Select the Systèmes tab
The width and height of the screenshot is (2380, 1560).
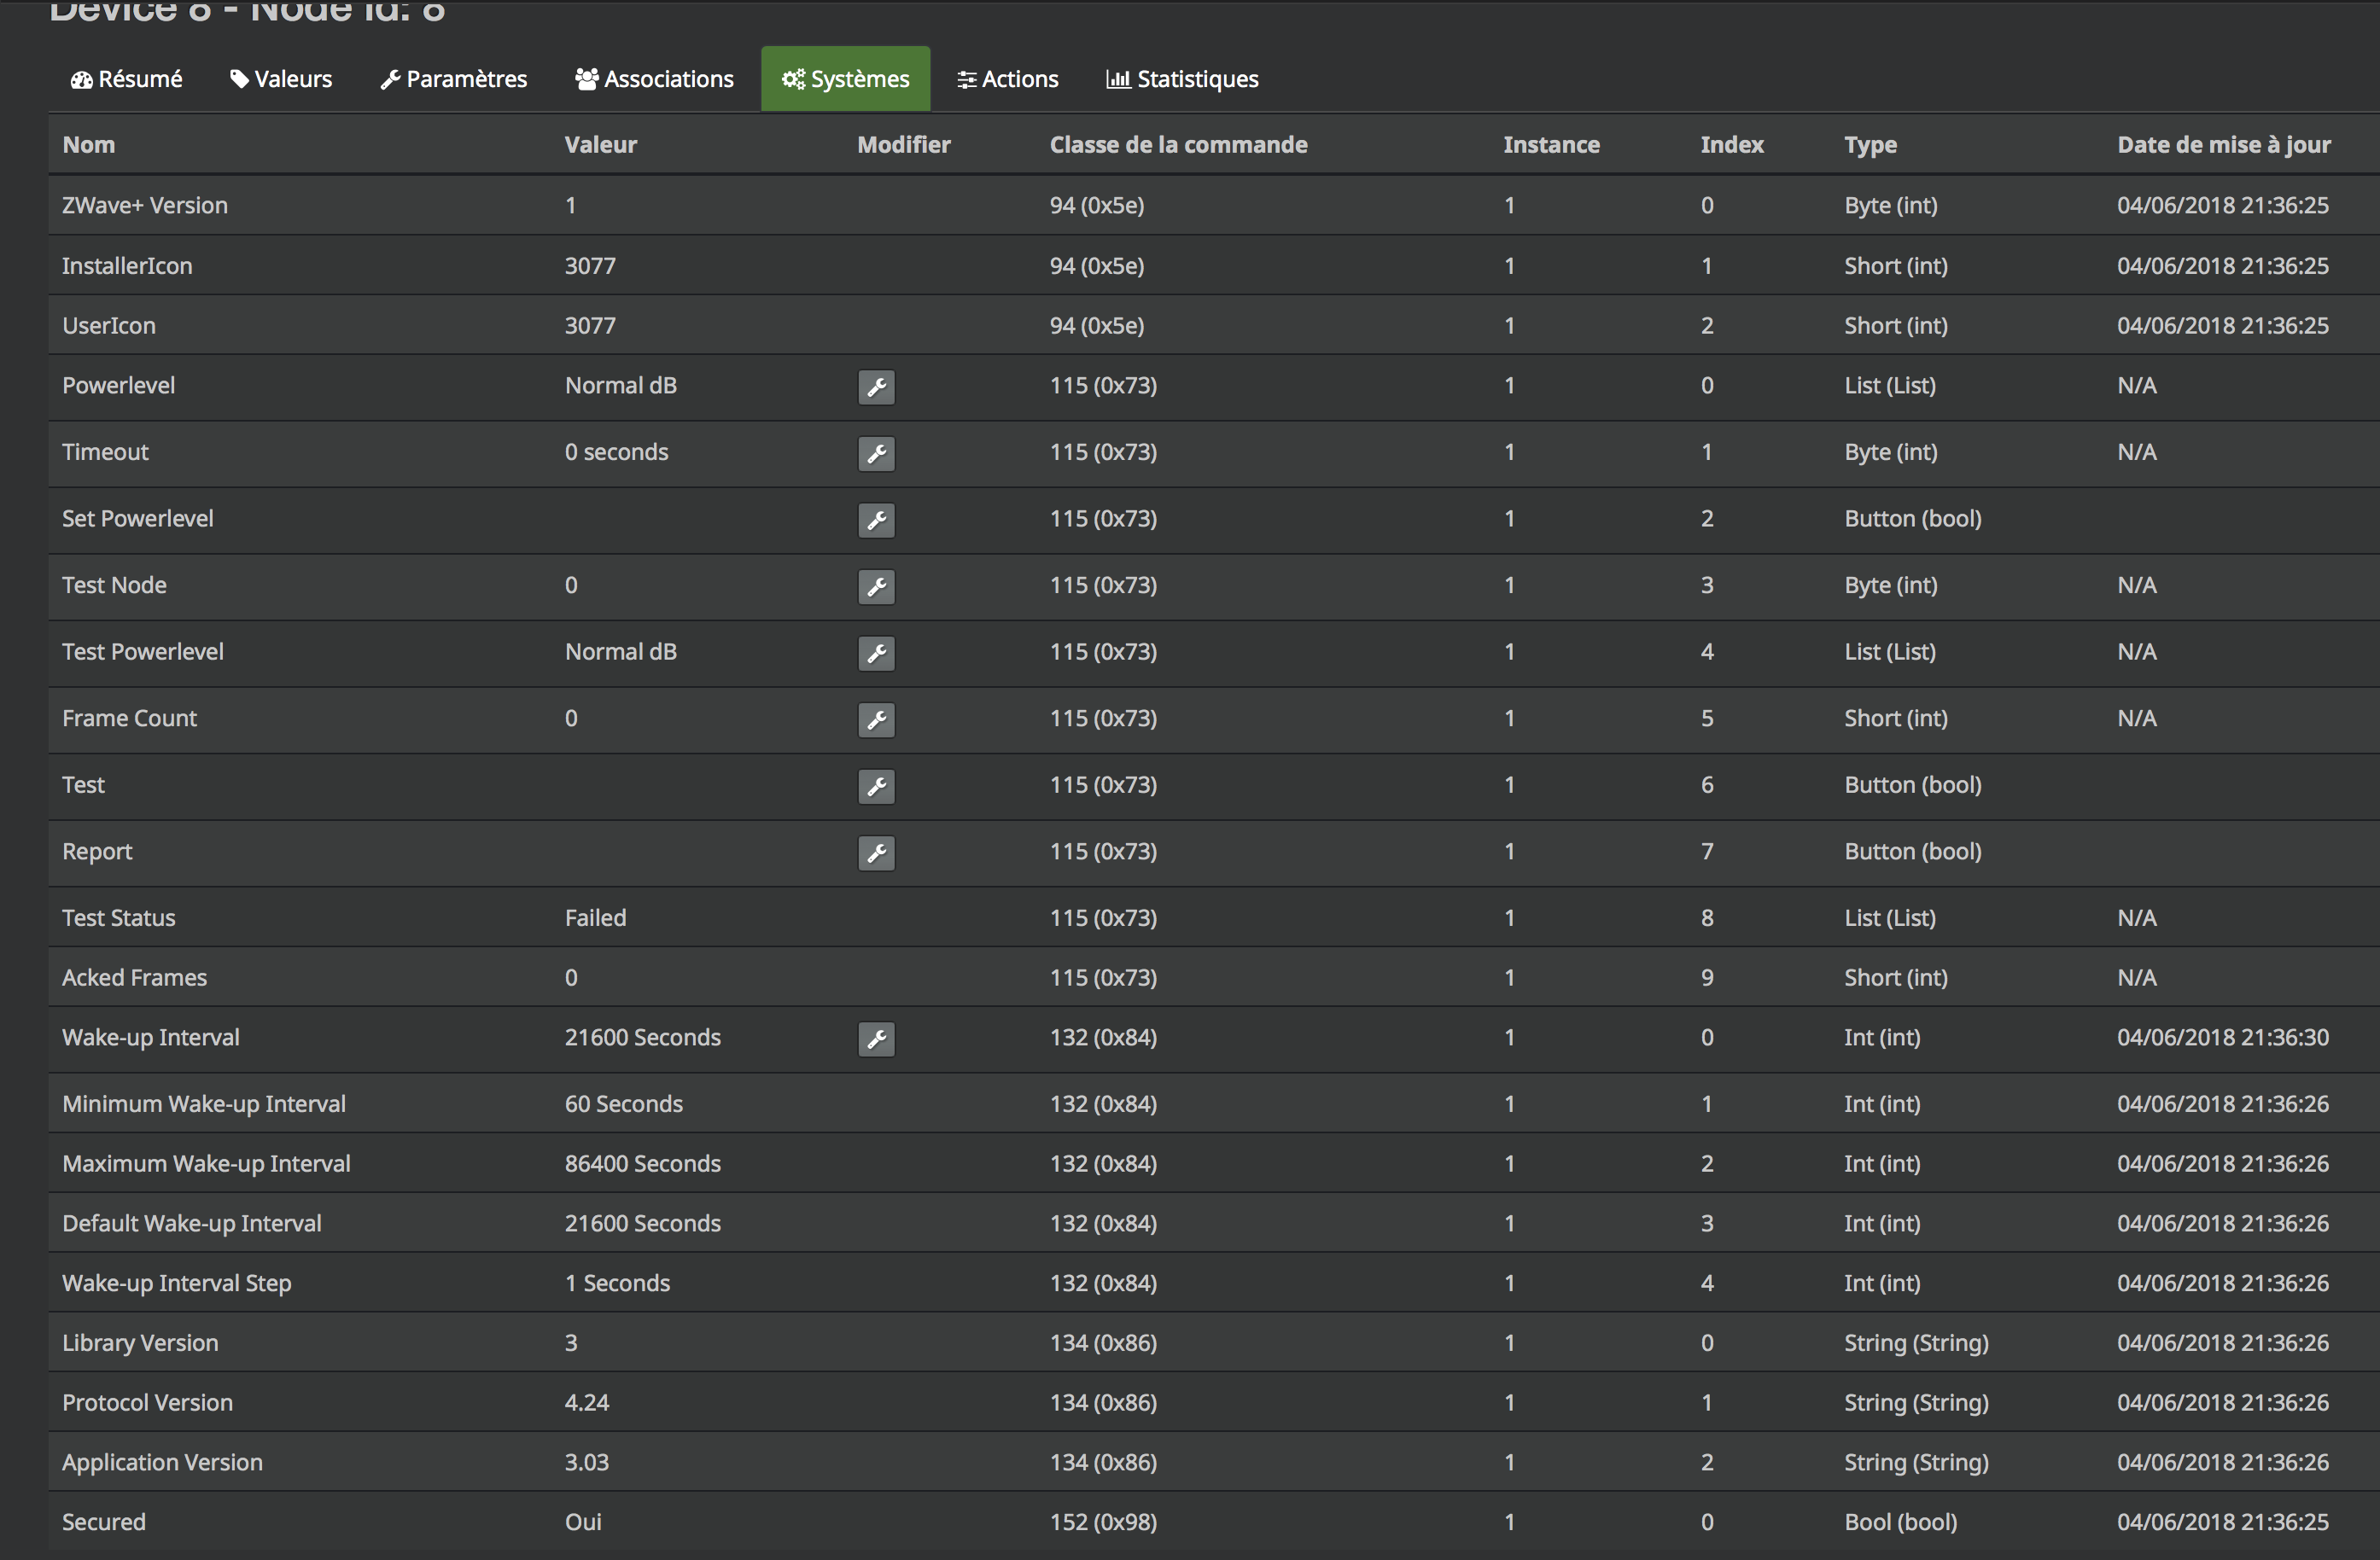[846, 79]
